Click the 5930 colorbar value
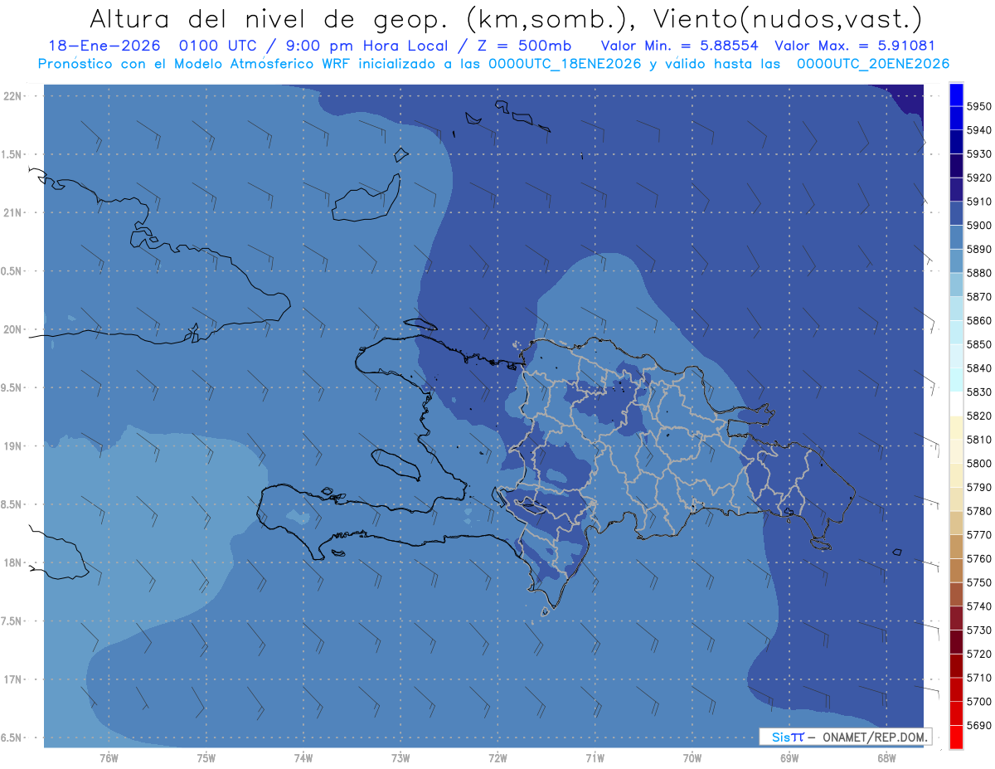The height and width of the screenshot is (769, 995). click(978, 153)
